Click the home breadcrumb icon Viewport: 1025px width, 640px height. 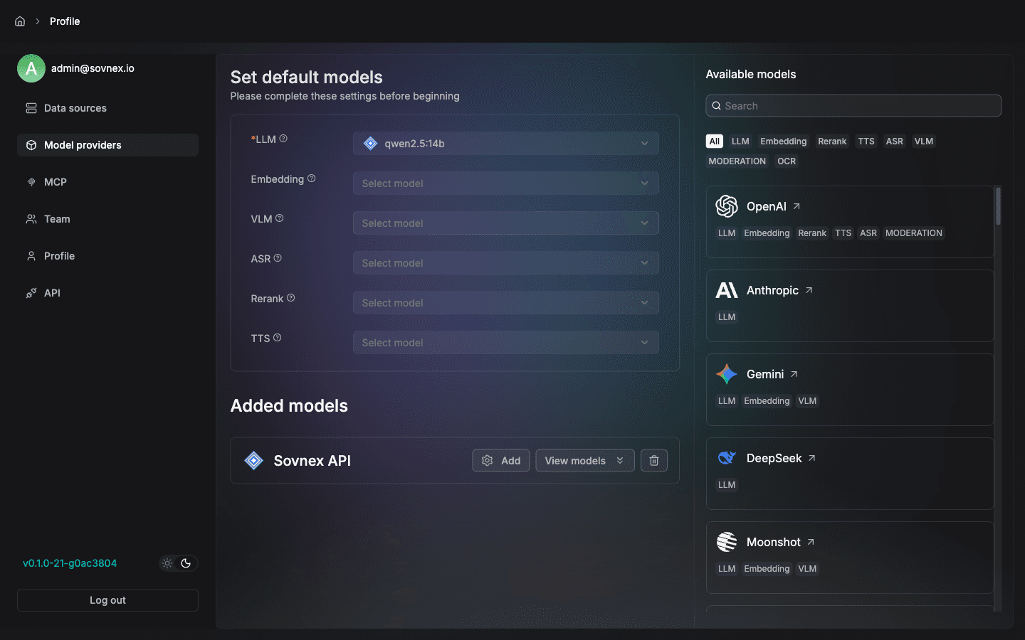tap(20, 21)
